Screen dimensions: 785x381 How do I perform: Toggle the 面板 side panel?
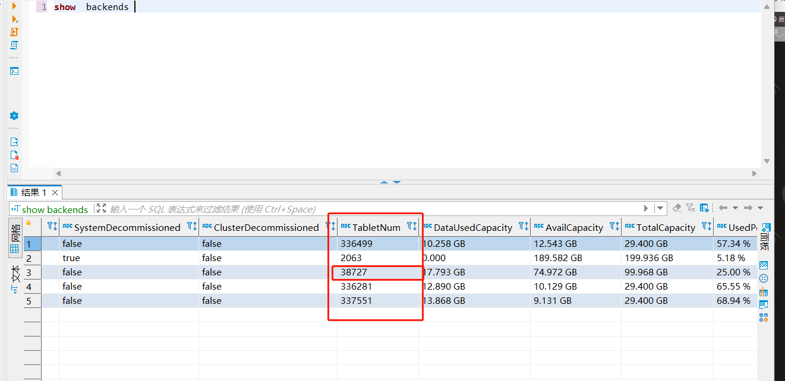[x=764, y=237]
